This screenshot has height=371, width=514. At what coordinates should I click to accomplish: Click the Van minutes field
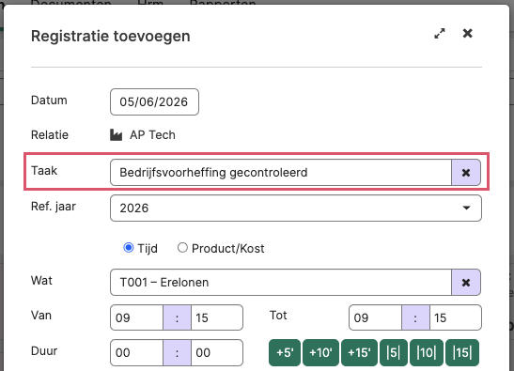pos(217,317)
